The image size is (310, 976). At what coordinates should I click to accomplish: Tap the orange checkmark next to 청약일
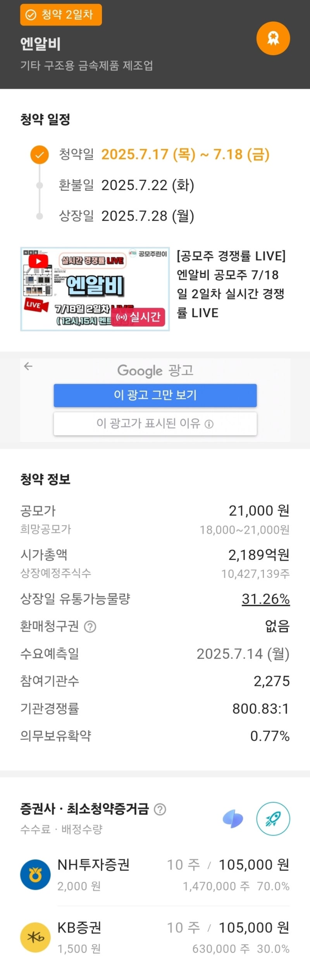tap(40, 155)
